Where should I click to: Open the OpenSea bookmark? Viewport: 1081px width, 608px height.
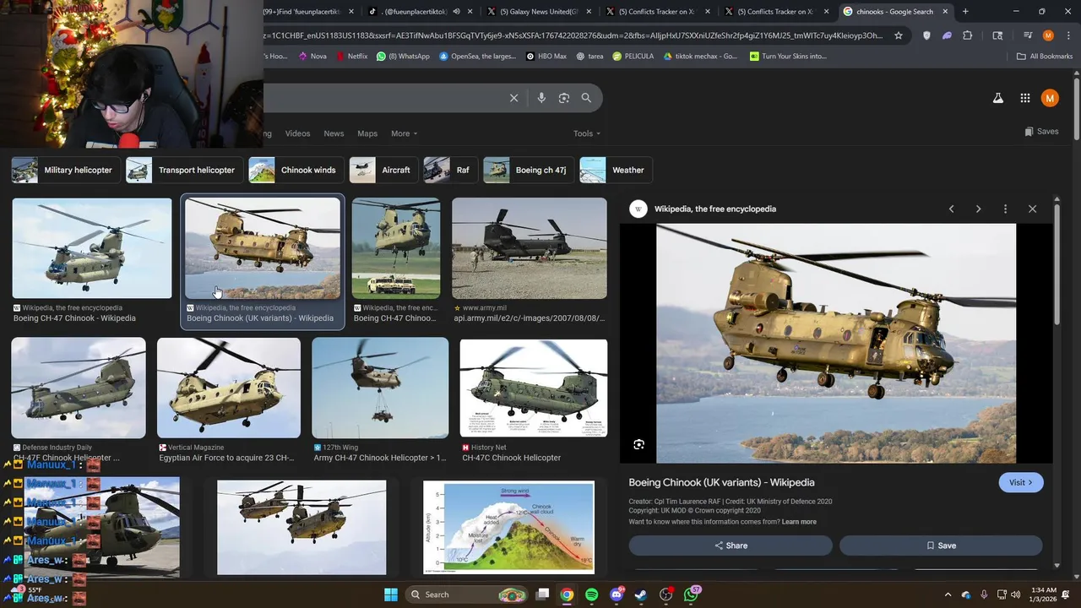[x=476, y=57]
